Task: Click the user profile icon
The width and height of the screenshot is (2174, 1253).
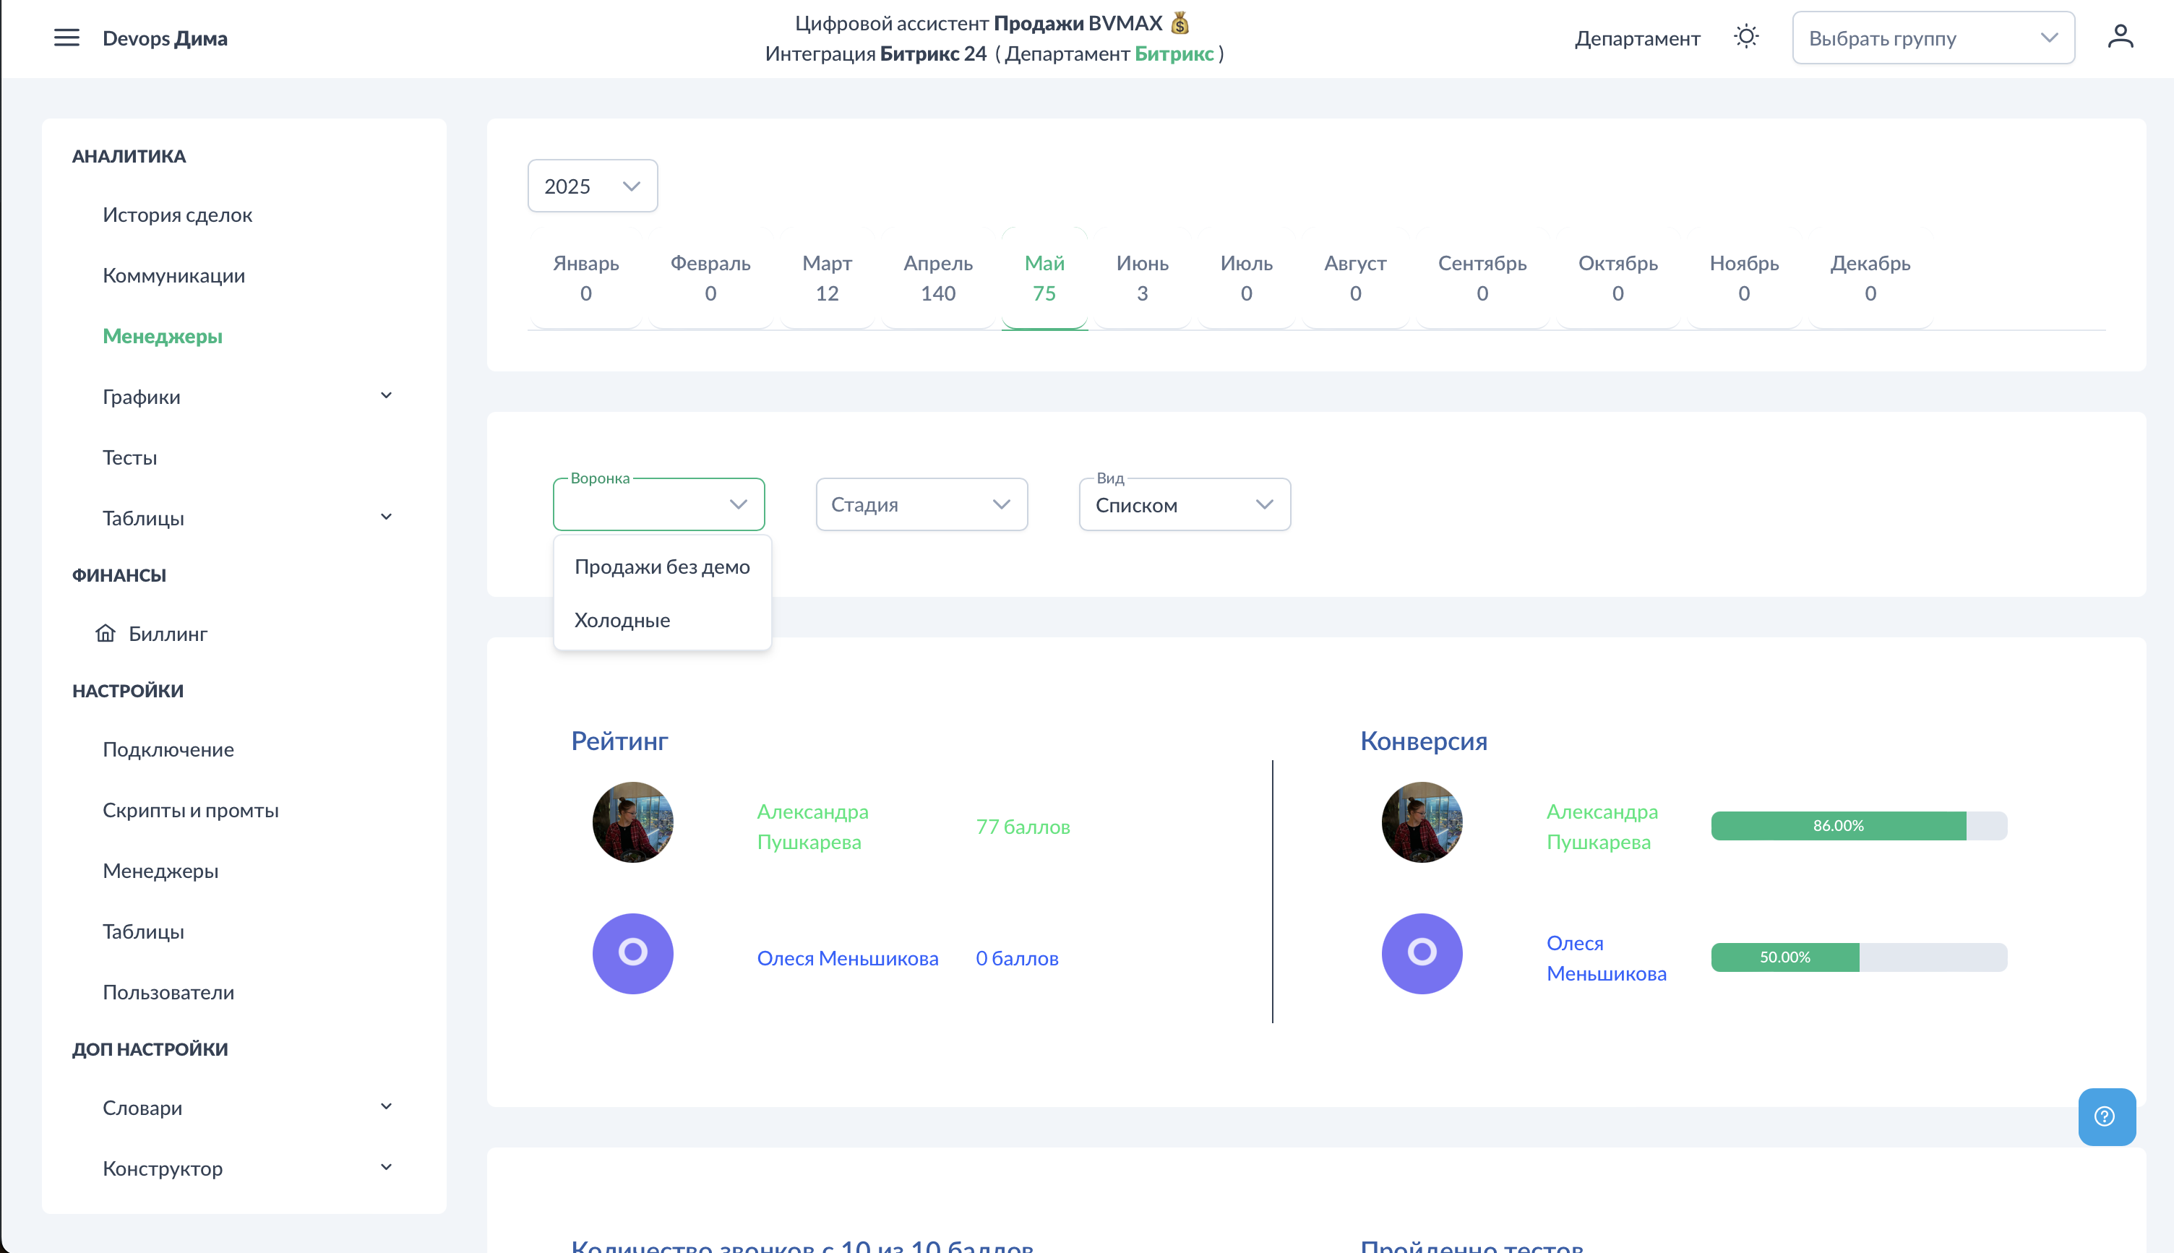Action: tap(2120, 37)
